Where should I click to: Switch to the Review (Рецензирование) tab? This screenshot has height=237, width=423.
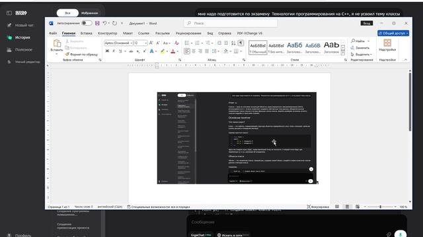point(188,34)
